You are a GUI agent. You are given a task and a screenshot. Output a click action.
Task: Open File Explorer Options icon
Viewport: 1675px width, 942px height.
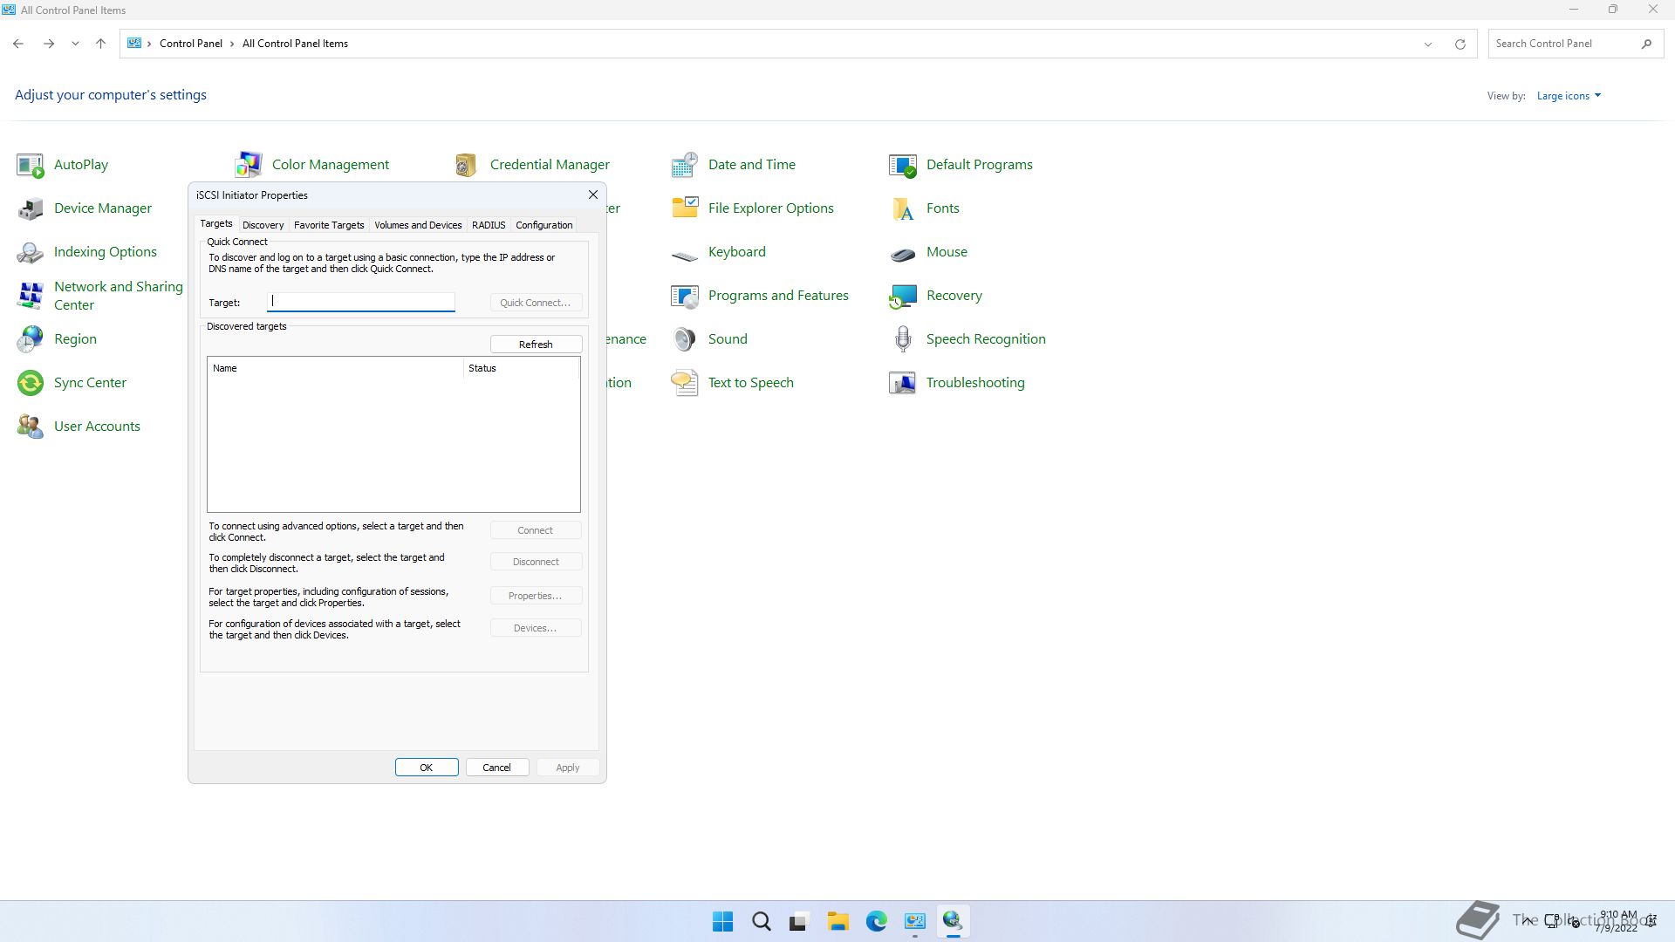(x=685, y=208)
